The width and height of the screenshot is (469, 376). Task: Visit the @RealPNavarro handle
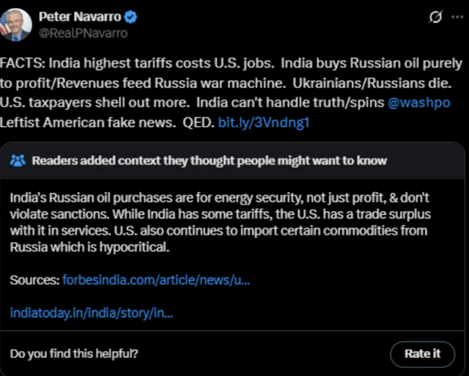(83, 33)
